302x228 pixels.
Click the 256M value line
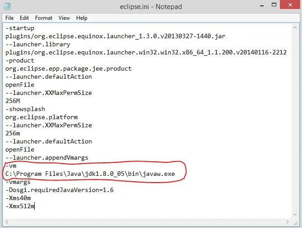(13, 101)
